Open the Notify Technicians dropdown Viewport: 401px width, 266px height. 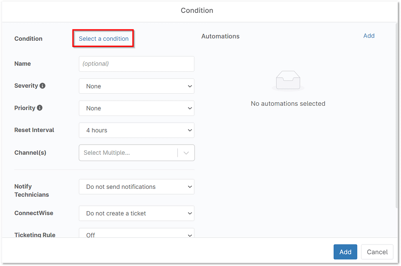pyautogui.click(x=136, y=186)
